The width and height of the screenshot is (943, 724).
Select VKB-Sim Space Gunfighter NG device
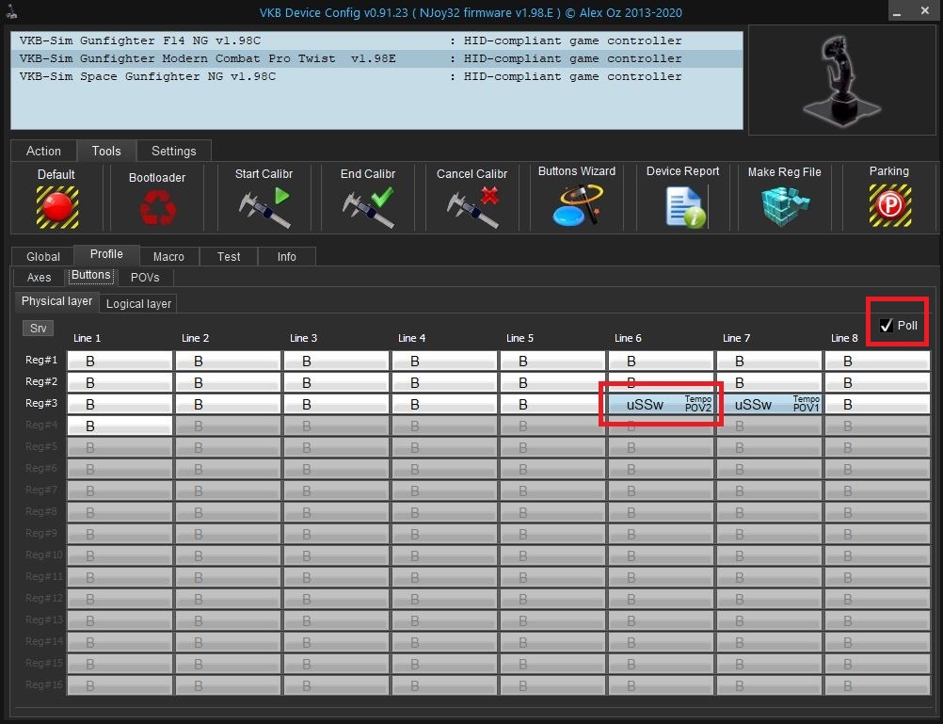[x=376, y=76]
